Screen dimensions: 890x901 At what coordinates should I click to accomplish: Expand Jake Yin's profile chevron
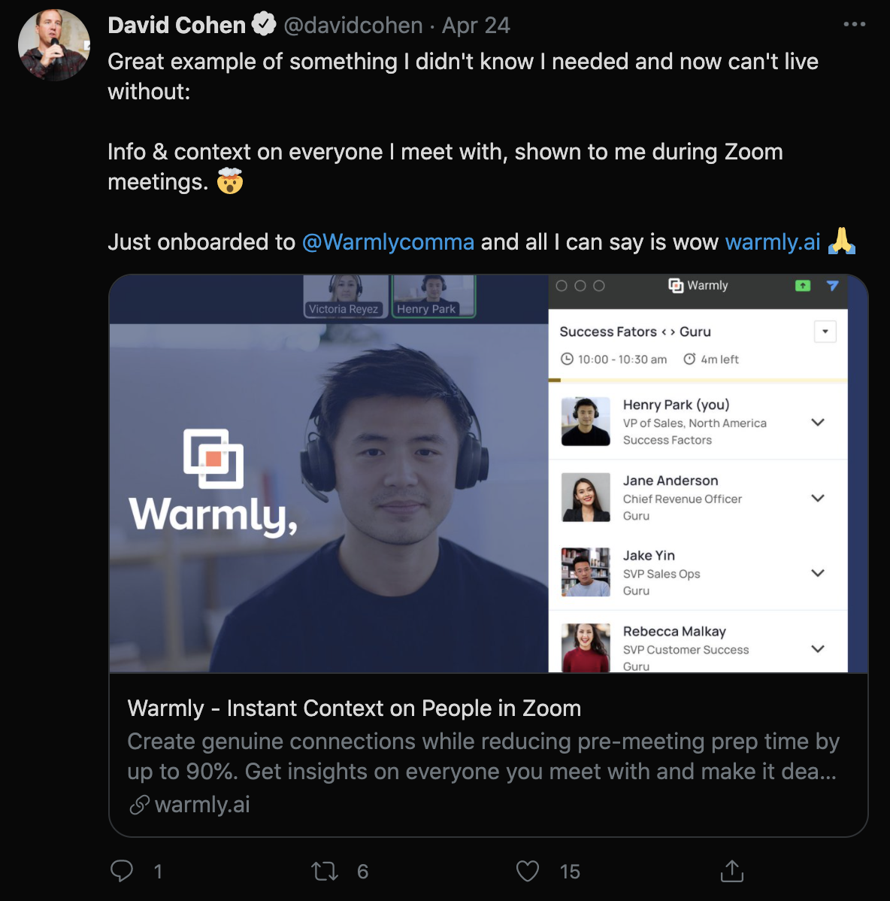[x=818, y=573]
